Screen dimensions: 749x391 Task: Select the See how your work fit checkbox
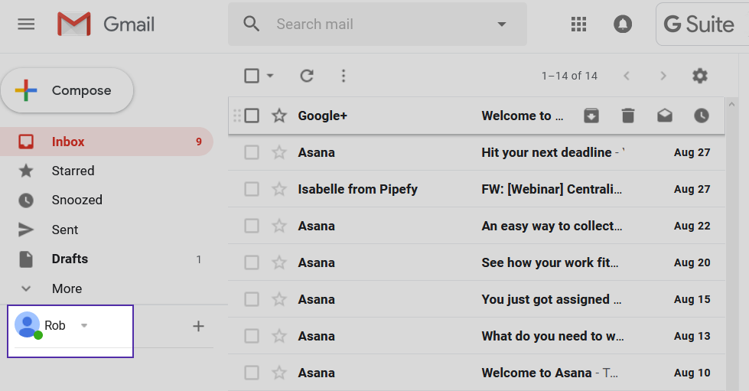252,262
